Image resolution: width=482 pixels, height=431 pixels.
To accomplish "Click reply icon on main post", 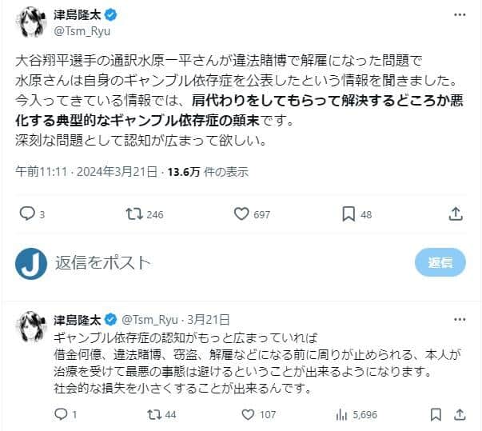I will tap(27, 214).
